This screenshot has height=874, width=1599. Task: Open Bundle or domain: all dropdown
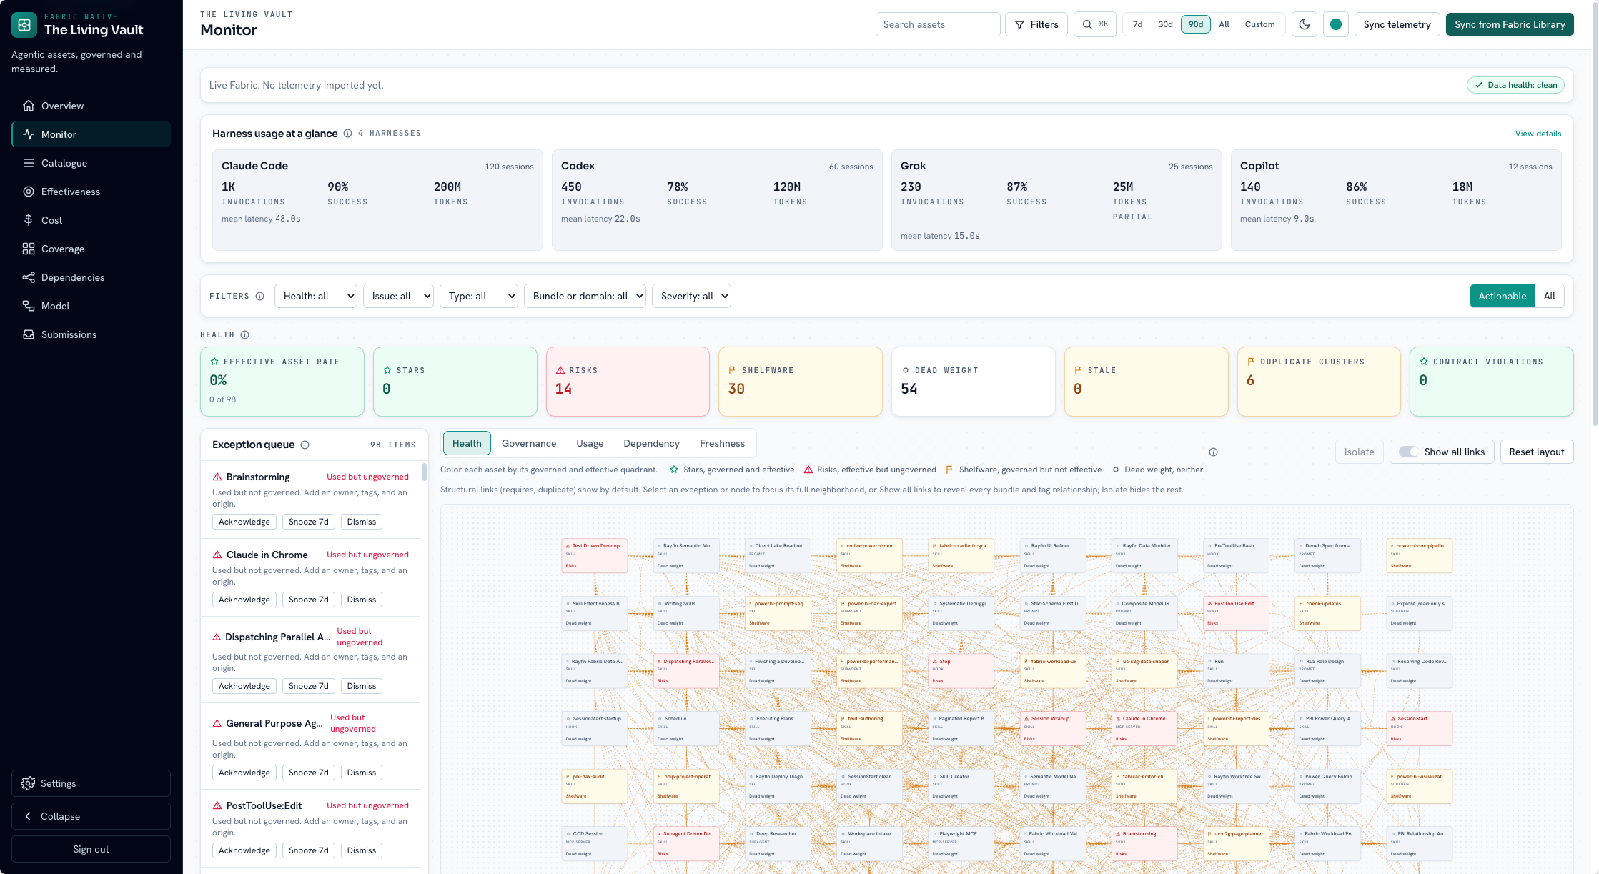(585, 296)
